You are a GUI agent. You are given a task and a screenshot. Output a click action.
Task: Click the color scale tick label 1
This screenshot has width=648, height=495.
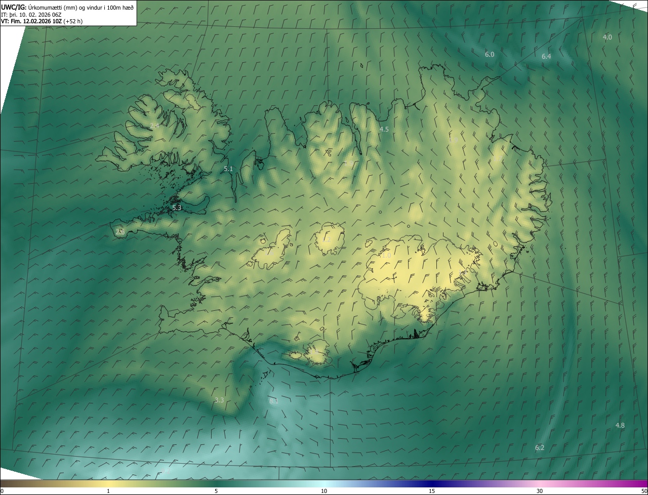pos(108,491)
